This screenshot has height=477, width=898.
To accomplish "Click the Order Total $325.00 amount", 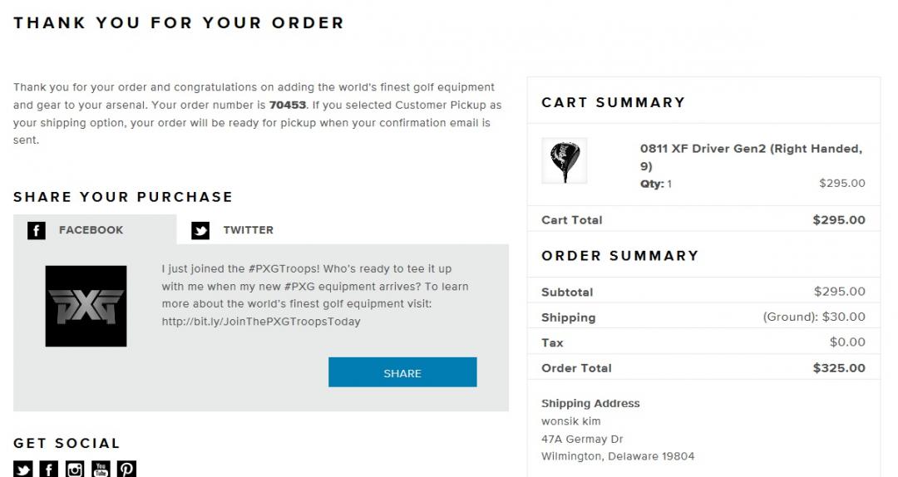I will 839,368.
